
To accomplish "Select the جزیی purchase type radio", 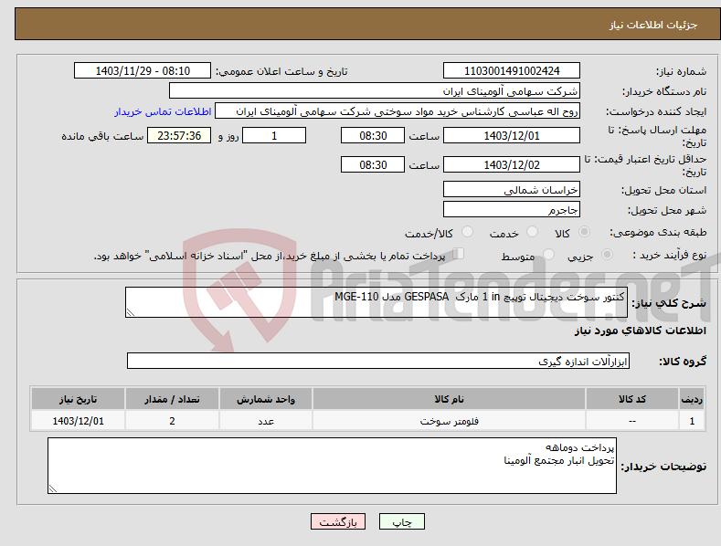I will [607, 254].
